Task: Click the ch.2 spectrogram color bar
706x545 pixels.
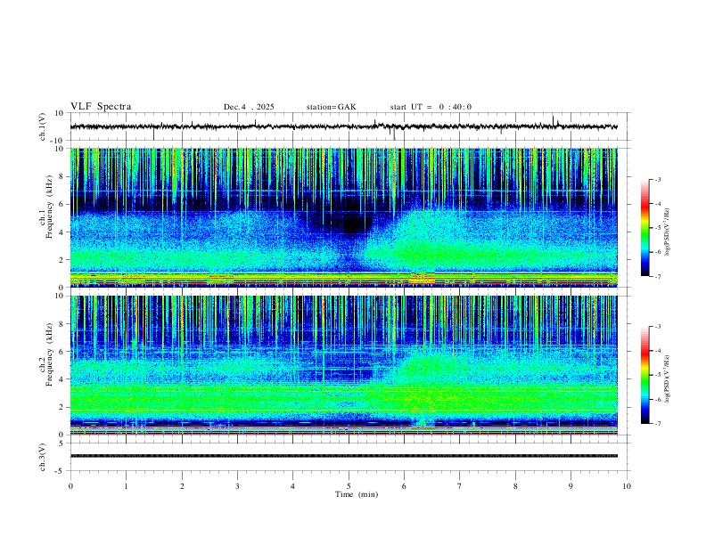Action: (x=645, y=375)
